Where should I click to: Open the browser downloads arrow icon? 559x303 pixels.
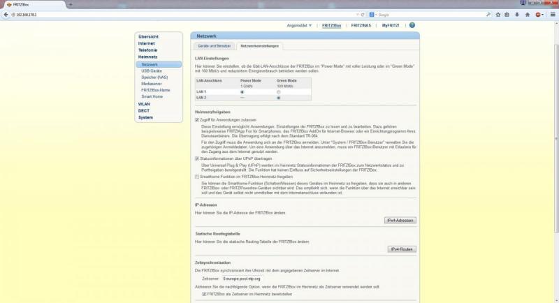pyautogui.click(x=517, y=14)
